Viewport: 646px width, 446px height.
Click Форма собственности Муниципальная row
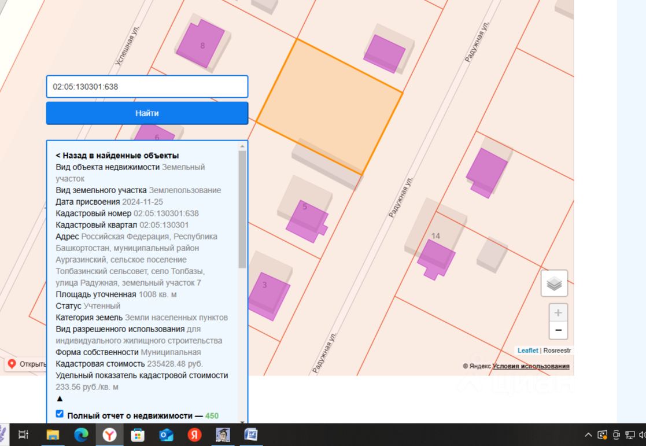(x=128, y=352)
